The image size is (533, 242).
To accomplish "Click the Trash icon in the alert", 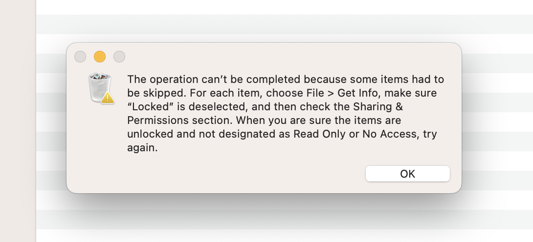I will 100,86.
